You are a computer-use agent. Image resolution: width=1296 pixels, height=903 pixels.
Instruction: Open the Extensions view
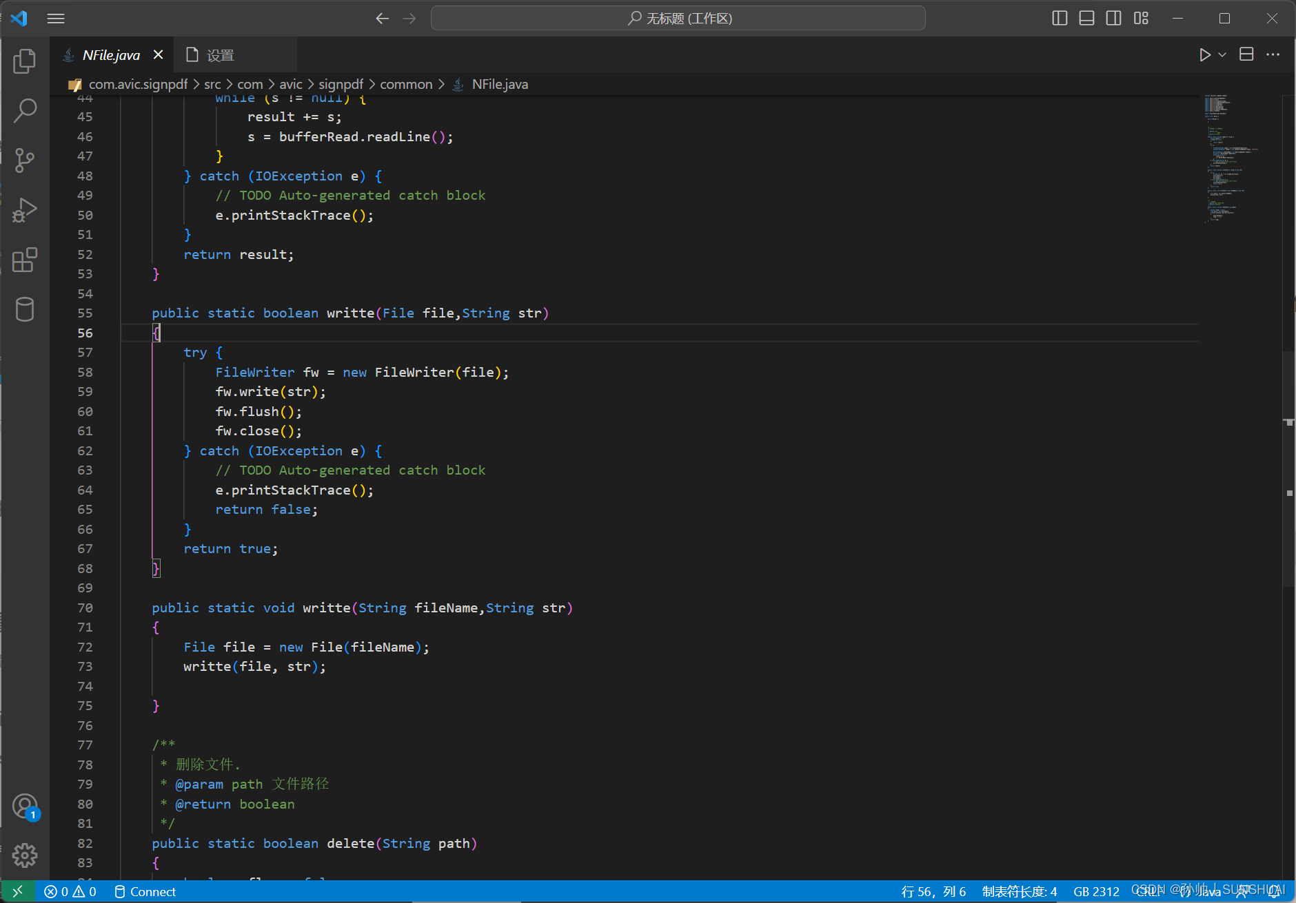(x=25, y=260)
